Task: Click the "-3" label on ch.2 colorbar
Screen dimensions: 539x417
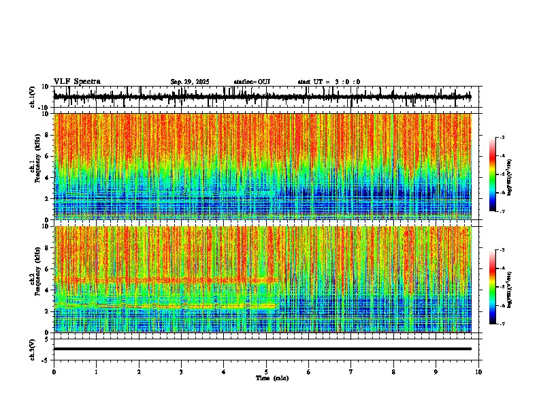Action: [x=502, y=249]
